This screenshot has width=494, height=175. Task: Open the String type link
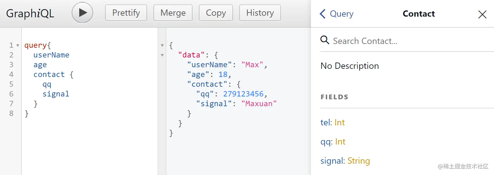(x=359, y=161)
